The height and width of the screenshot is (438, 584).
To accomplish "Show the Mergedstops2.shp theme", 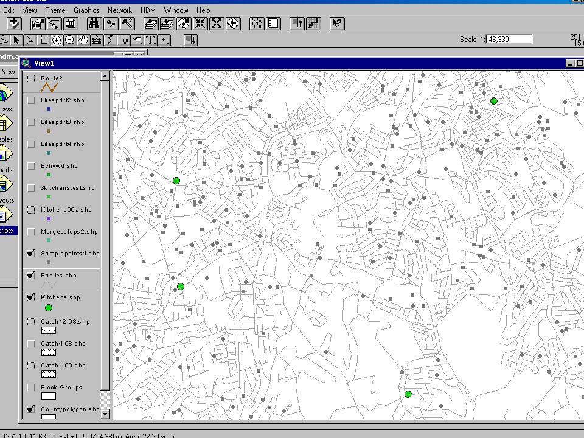I will tap(31, 232).
